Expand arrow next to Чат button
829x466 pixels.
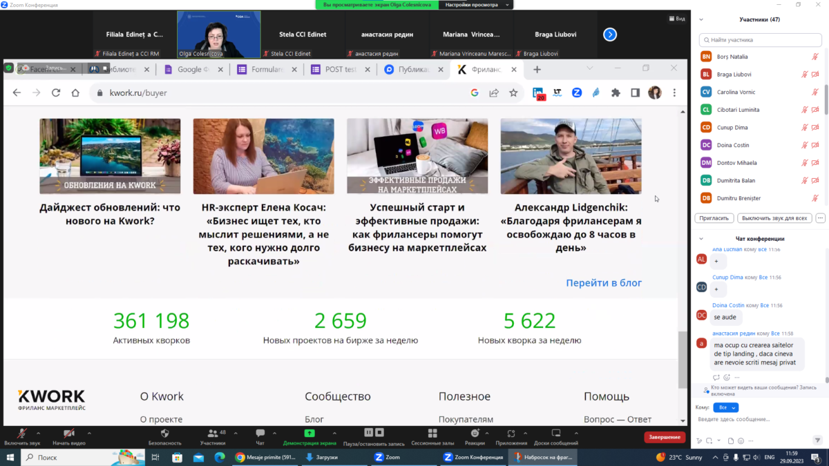[x=276, y=433]
